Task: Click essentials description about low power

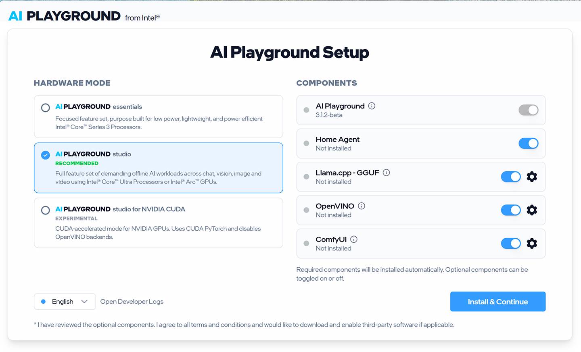Action: coord(159,123)
